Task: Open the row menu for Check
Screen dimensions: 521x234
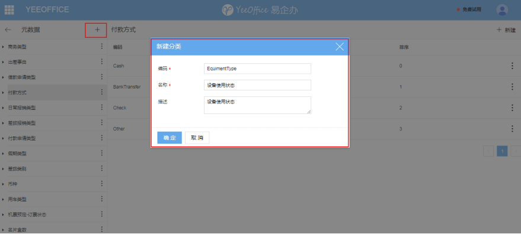Action: click(512, 108)
